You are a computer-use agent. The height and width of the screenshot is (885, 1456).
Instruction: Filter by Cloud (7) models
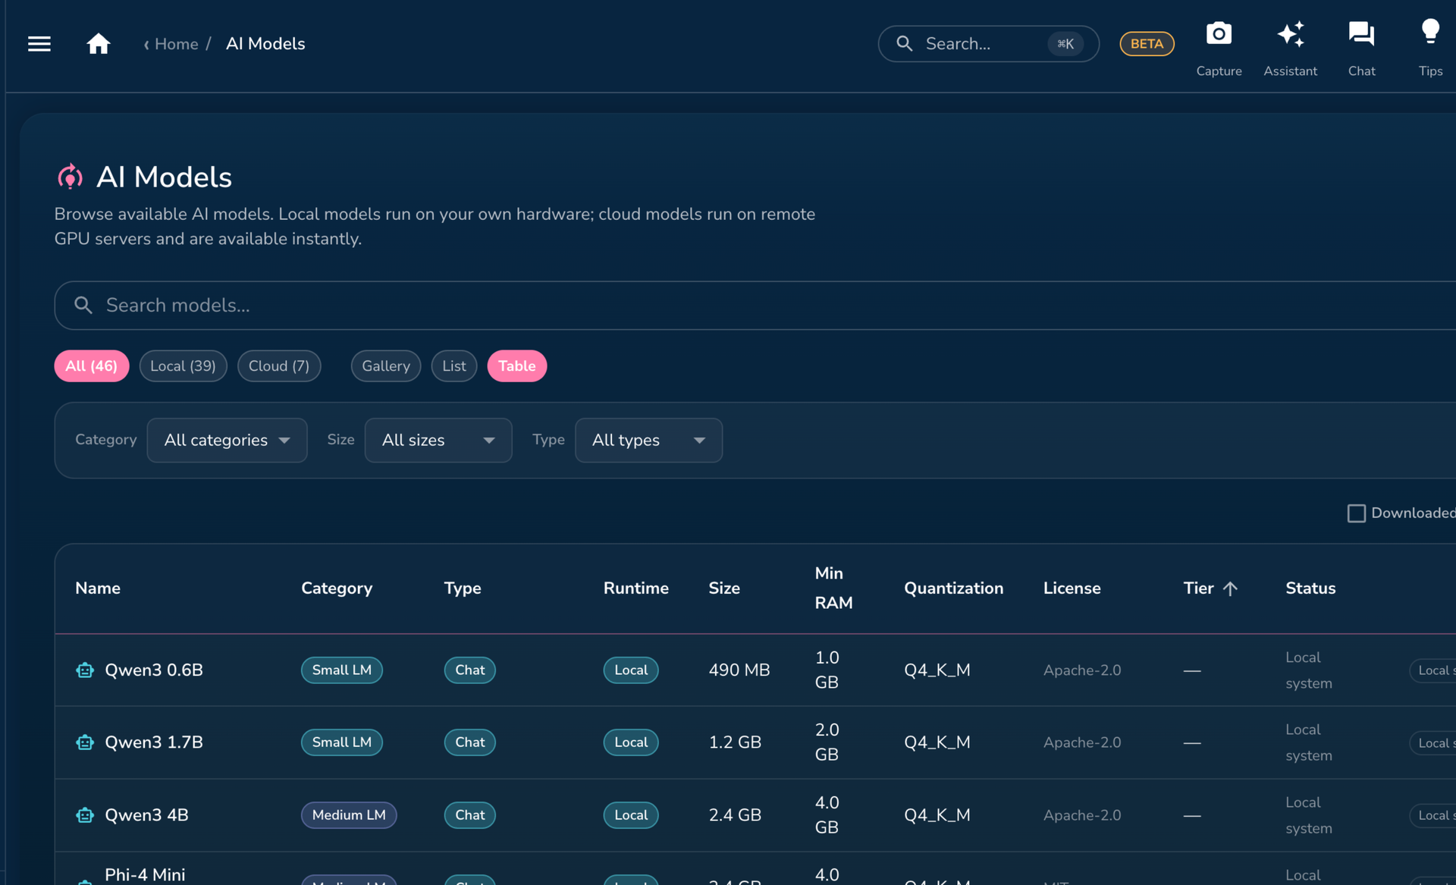point(279,366)
